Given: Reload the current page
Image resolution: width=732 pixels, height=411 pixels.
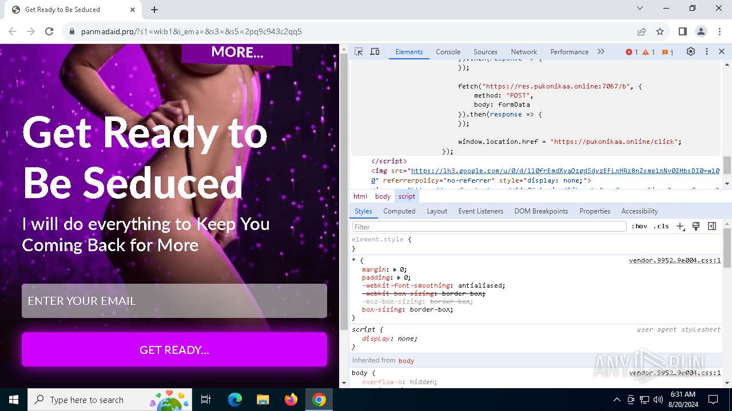Looking at the screenshot, I should (49, 31).
